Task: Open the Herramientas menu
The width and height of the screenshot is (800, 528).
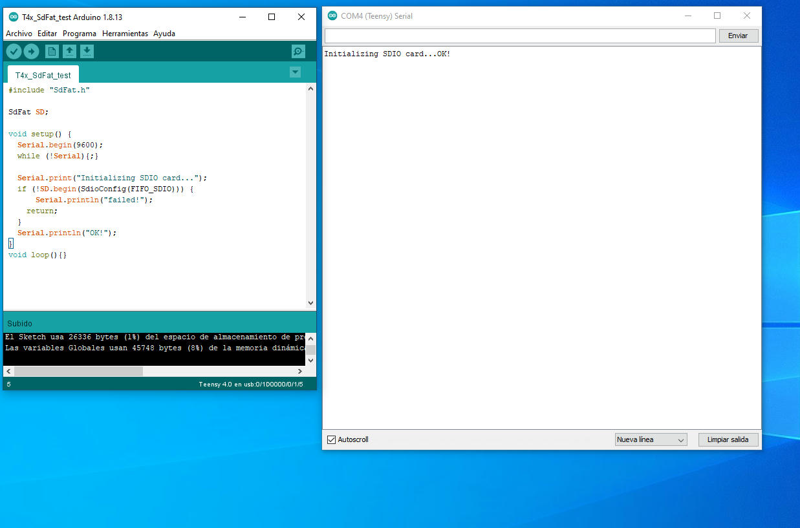Action: [125, 34]
